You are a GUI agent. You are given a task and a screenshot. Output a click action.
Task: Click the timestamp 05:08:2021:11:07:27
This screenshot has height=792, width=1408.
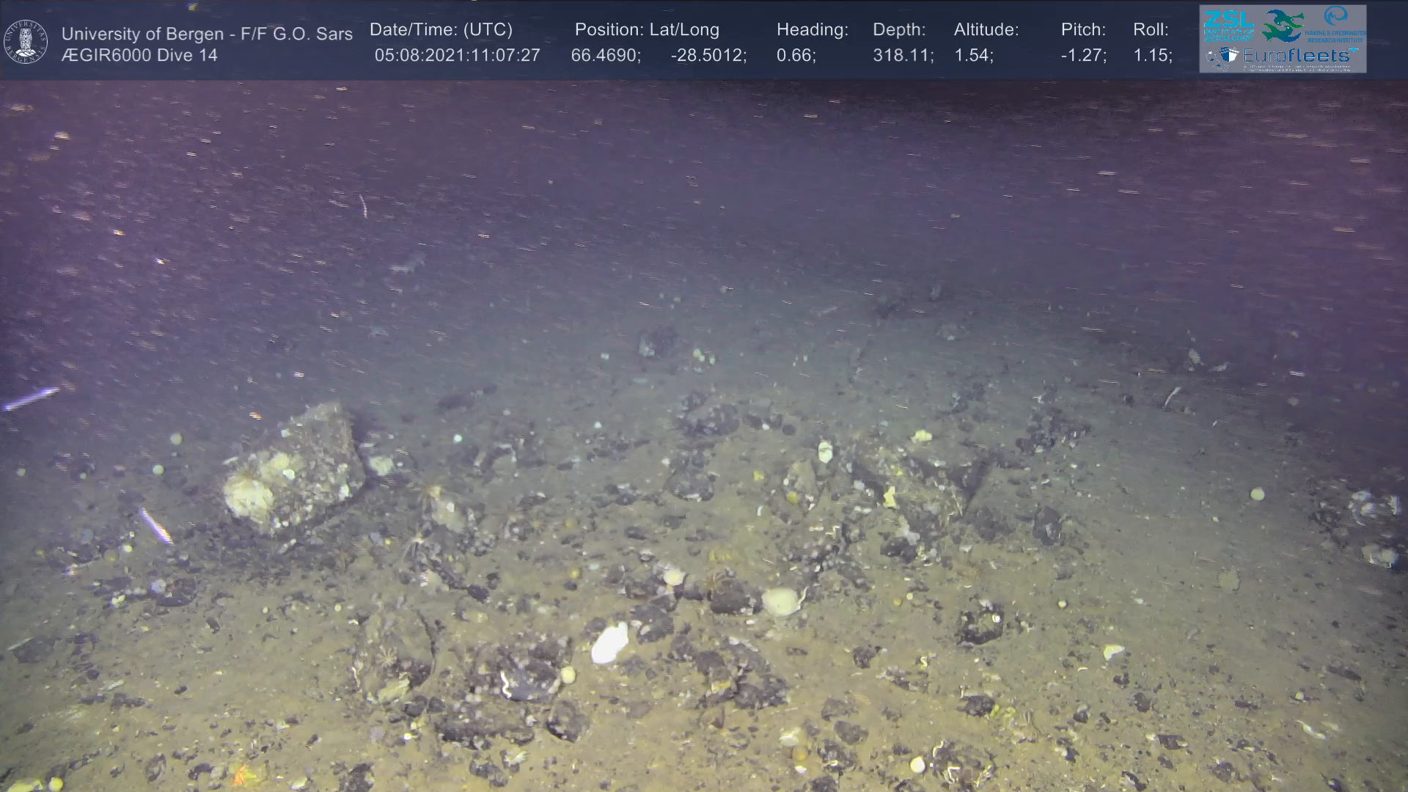[457, 56]
